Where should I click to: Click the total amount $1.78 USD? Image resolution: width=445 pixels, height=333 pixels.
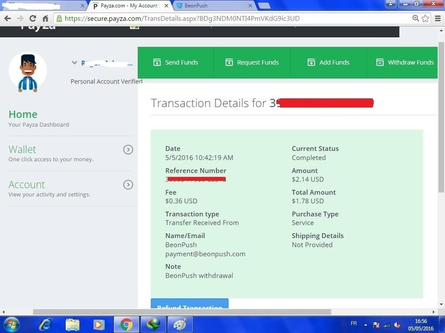[x=308, y=201]
